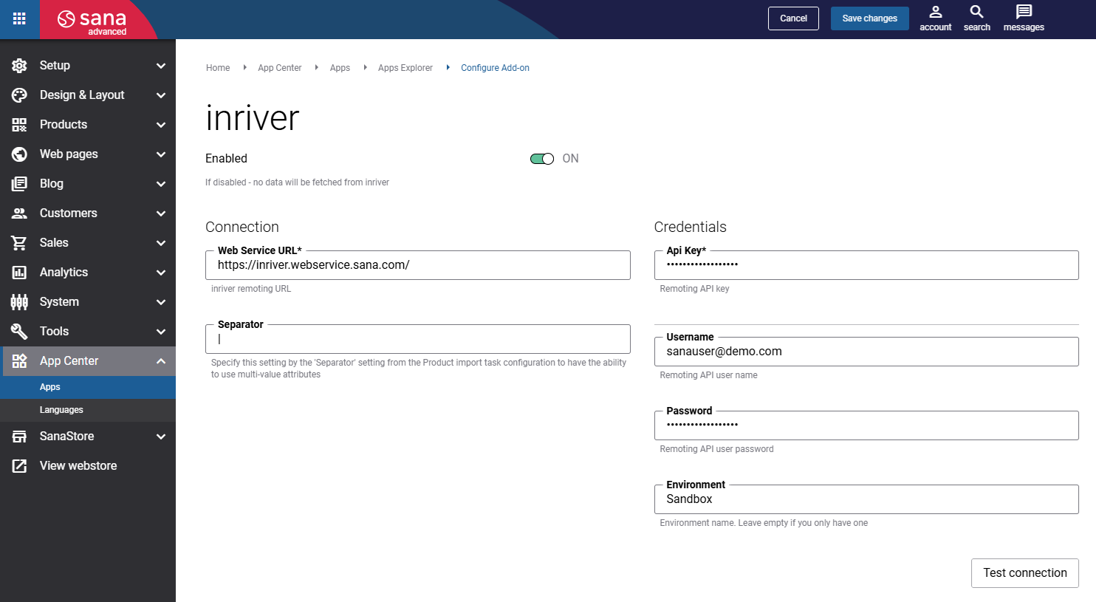Viewport: 1096px width, 602px height.
Task: Click the Setup gear icon
Action: pos(19,66)
